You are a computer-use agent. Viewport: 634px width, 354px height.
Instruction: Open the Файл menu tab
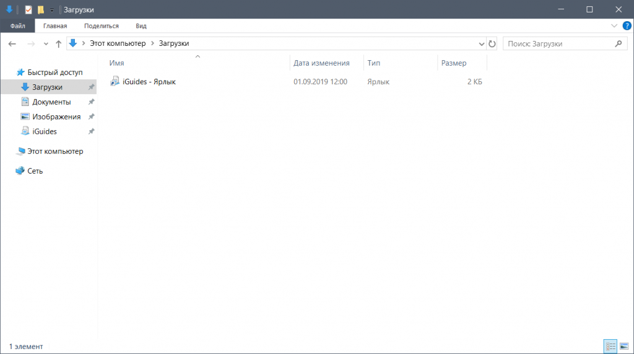pyautogui.click(x=17, y=26)
